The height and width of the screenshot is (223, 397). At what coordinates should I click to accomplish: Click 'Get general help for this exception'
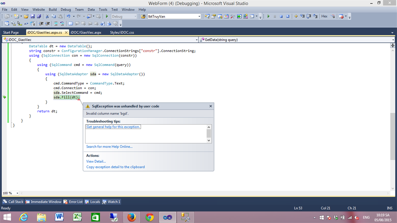113,127
